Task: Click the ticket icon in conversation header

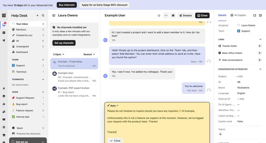Action: tap(173, 15)
